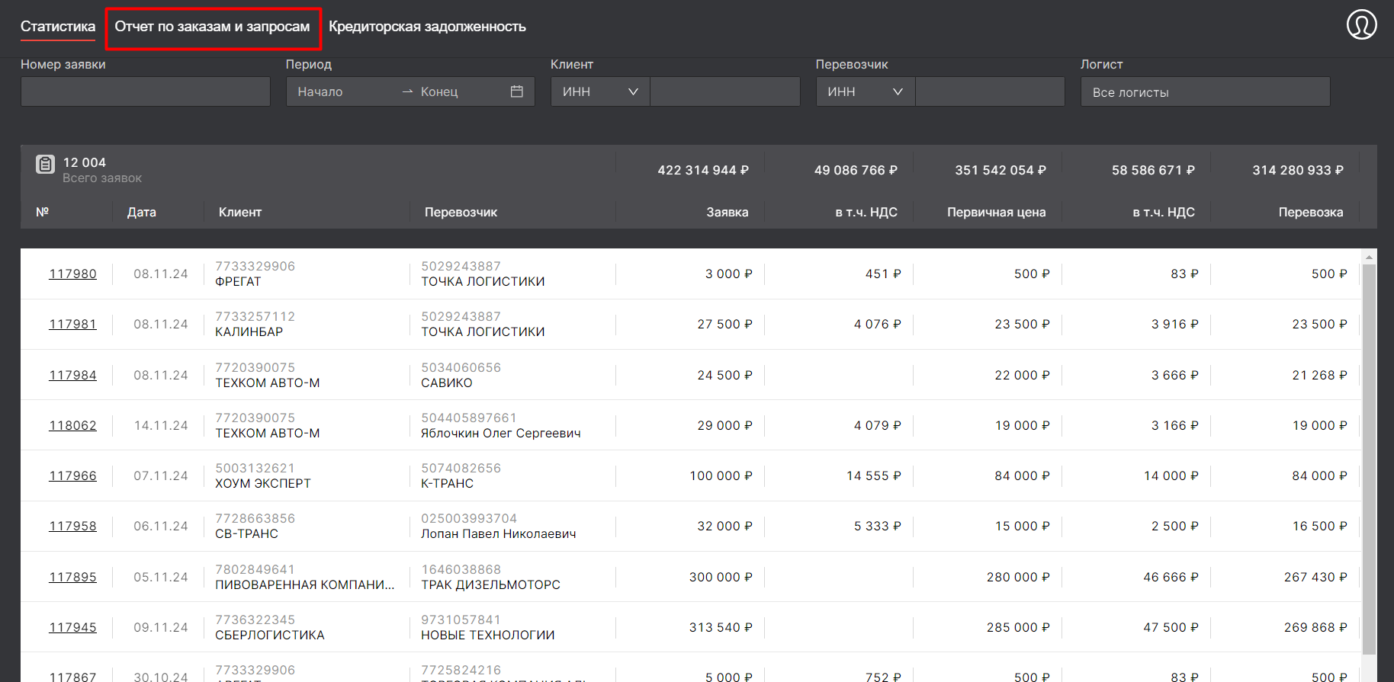Sort by the Дата column header
This screenshot has width=1394, height=682.
tap(142, 212)
